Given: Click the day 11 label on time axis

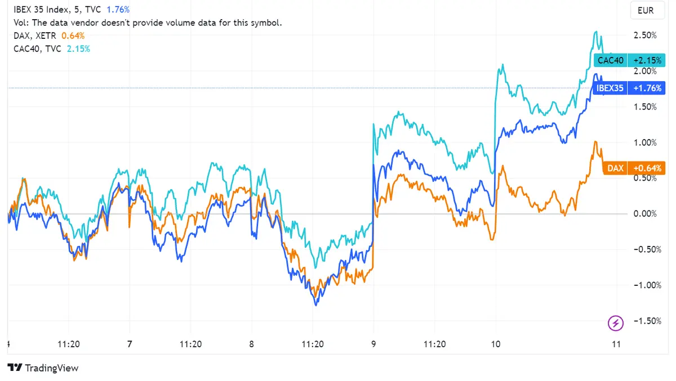Looking at the screenshot, I should pyautogui.click(x=617, y=344).
